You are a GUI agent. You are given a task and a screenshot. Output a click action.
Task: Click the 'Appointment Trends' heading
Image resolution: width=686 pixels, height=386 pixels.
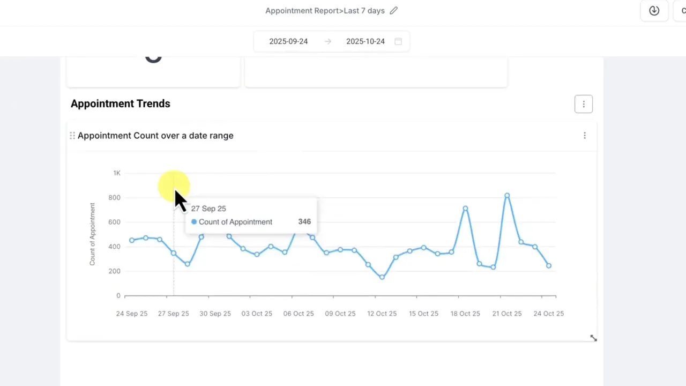tap(121, 104)
